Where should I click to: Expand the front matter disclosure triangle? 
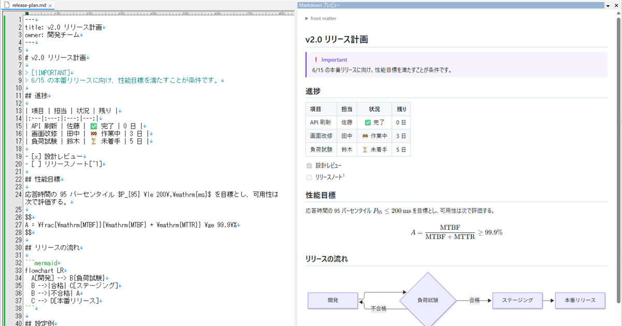307,19
